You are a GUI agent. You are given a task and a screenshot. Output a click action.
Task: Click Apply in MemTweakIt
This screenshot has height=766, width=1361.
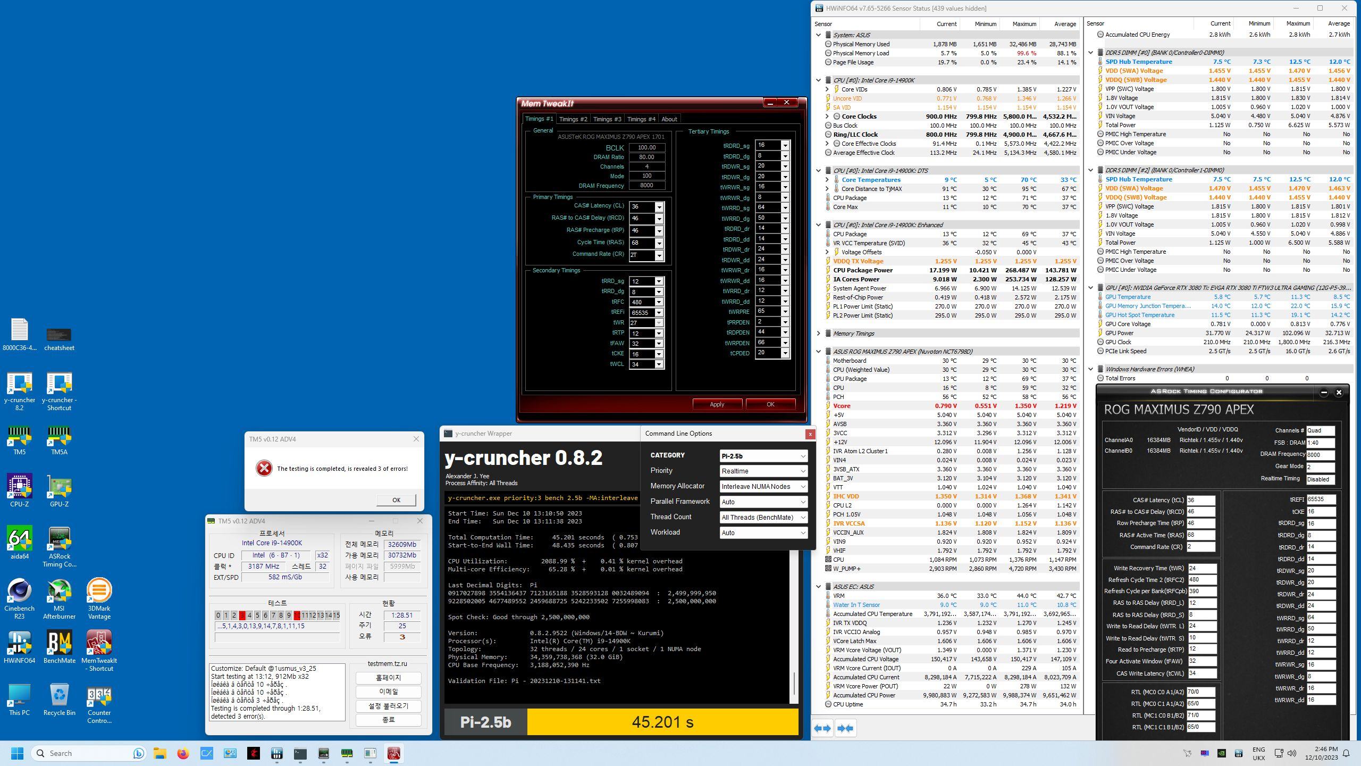tap(717, 404)
